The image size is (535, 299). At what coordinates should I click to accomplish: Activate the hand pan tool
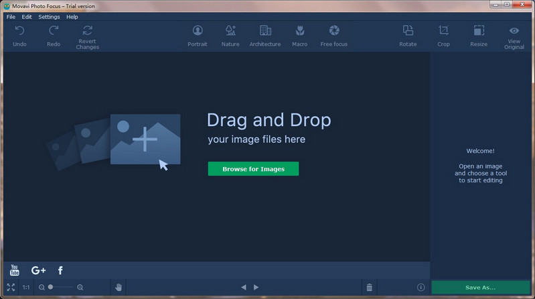click(x=119, y=288)
